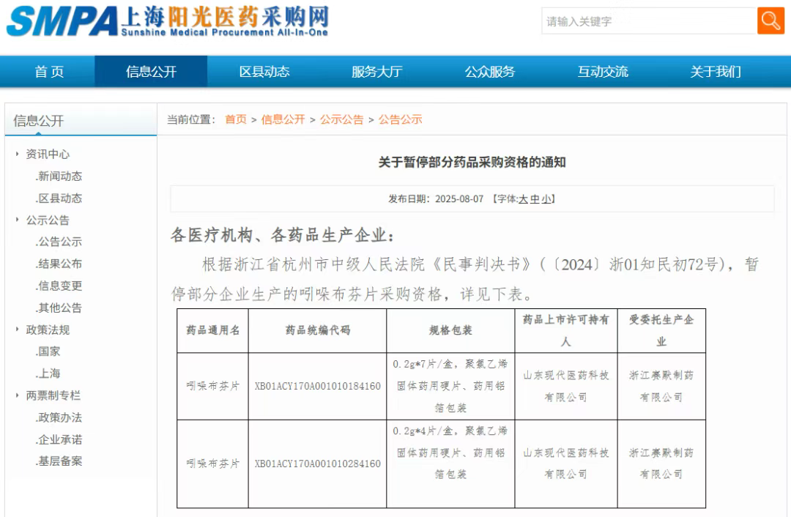The image size is (791, 517).
Task: Click the notice title 关于暂停部分药品采购资格的通知
Action: [472, 163]
